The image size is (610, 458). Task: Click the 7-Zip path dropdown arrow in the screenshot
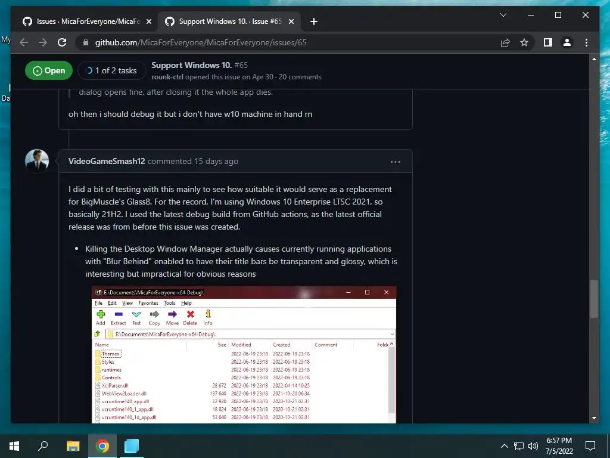[392, 334]
